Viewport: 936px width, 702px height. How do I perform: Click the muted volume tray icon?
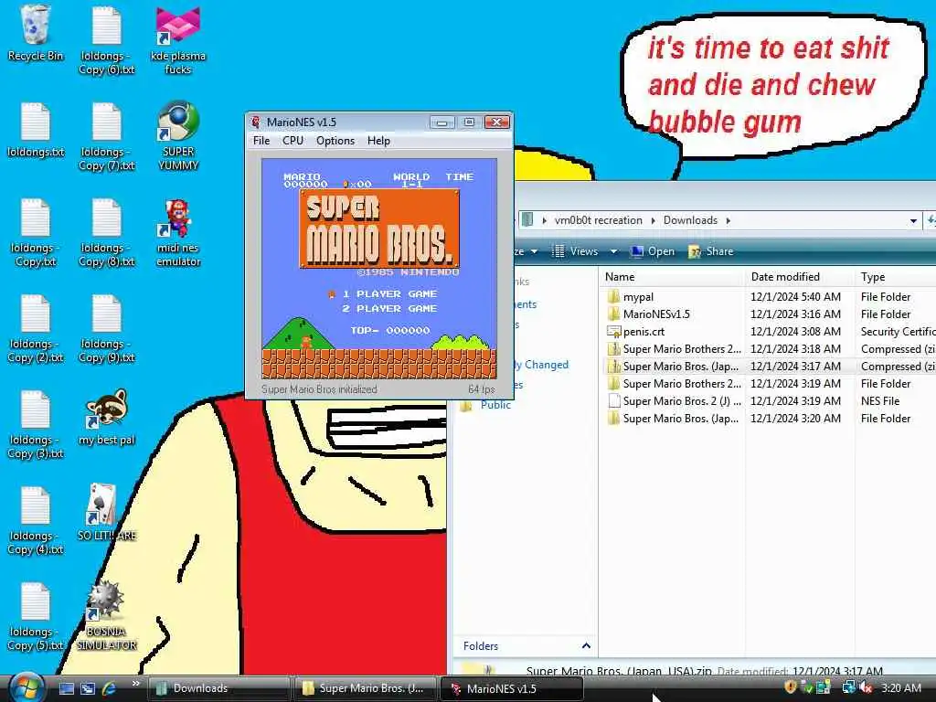pyautogui.click(x=867, y=687)
